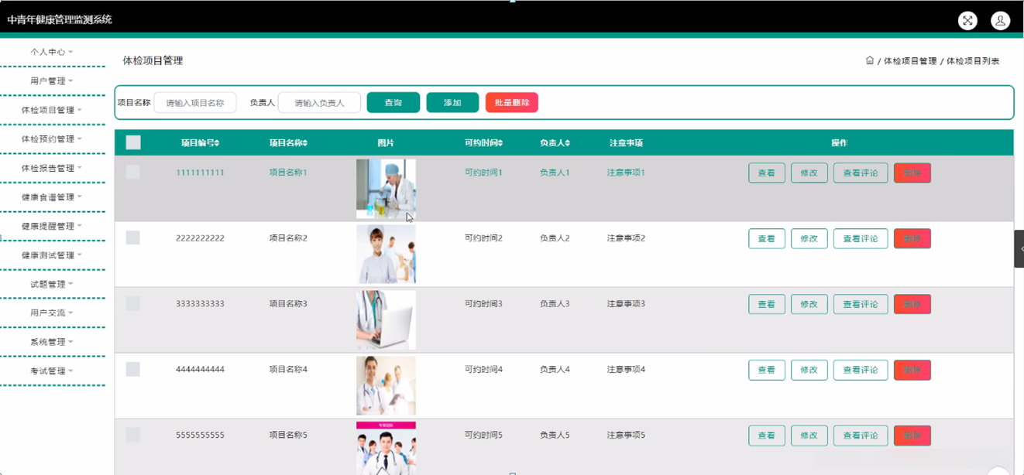Focus the 项目名称 search input field

click(195, 102)
